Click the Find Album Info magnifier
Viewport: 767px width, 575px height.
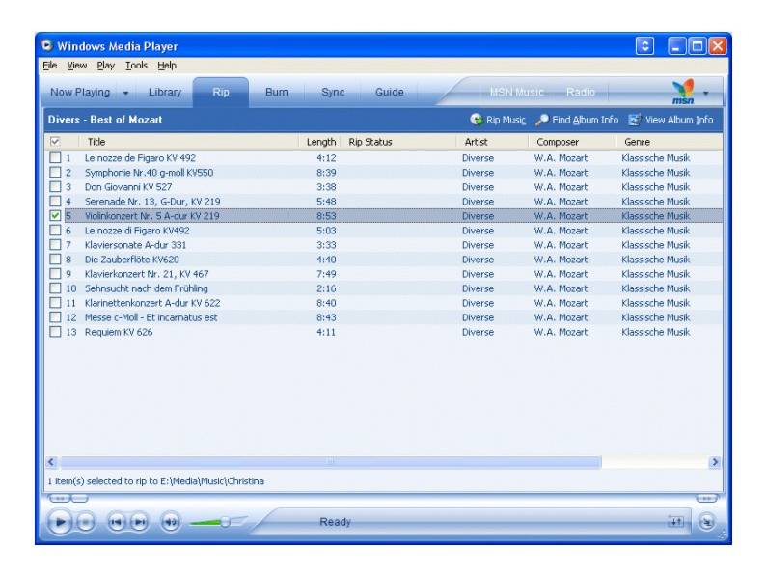tap(542, 120)
